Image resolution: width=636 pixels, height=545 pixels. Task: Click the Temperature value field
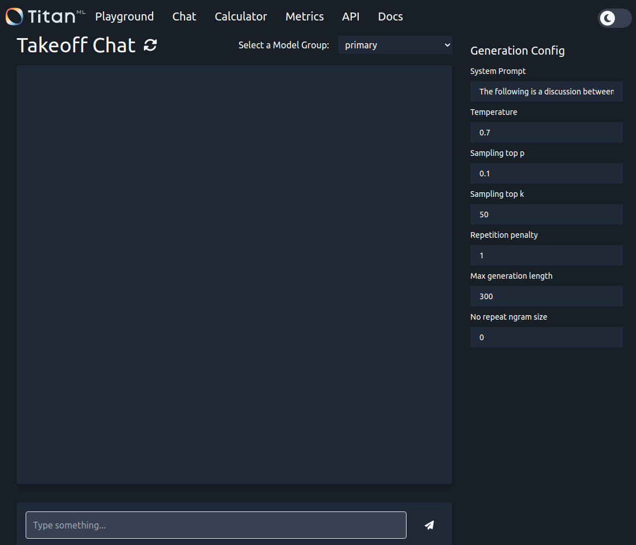point(546,133)
